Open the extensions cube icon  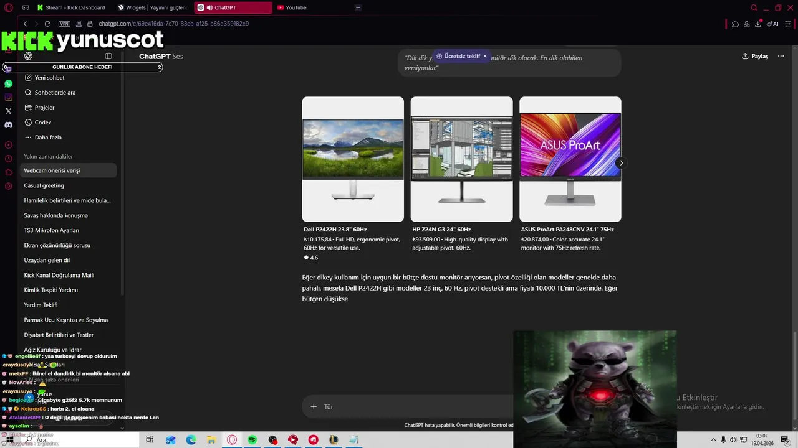[x=735, y=24]
